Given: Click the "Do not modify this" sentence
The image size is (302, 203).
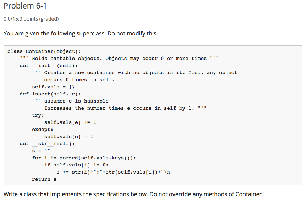Looking at the screenshot, I should coord(132,33).
